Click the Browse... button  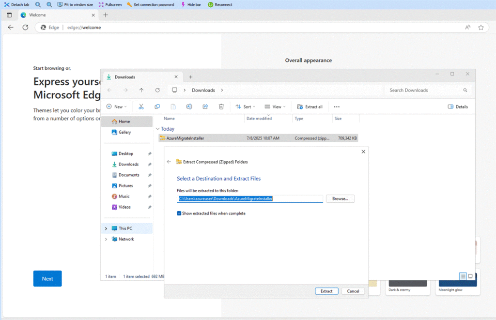click(x=340, y=199)
